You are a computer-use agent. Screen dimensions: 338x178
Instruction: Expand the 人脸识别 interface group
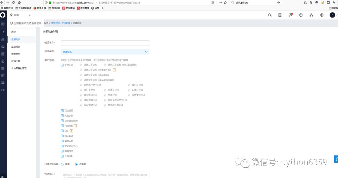click(62, 116)
